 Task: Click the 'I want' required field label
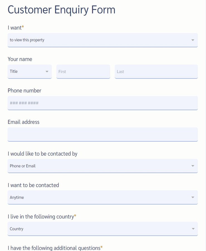(13, 28)
